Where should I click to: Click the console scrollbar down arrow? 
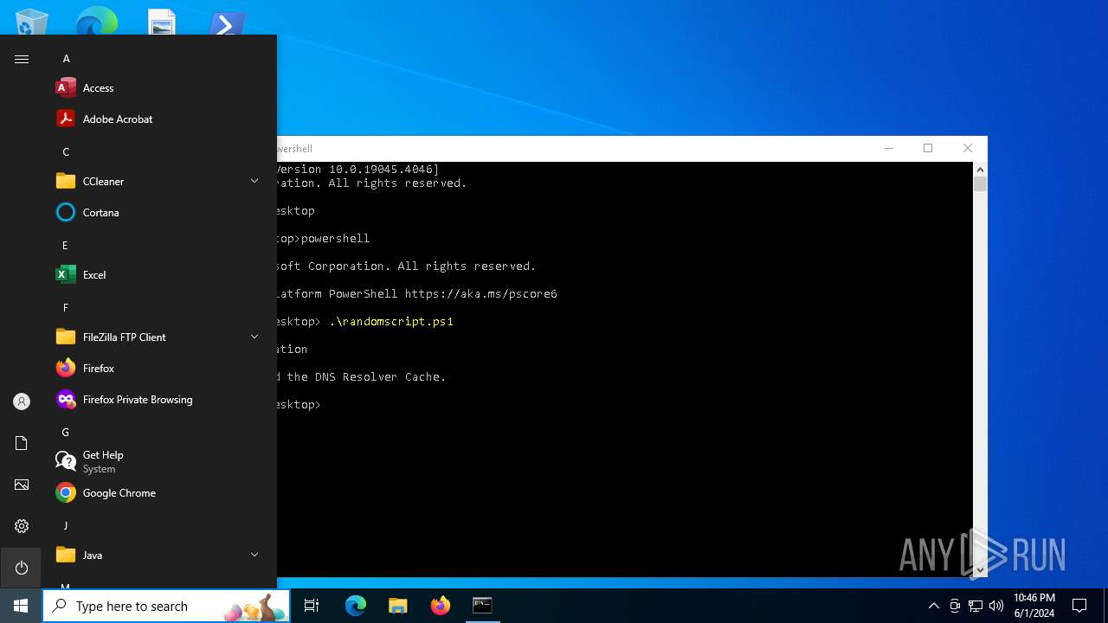pos(981,570)
